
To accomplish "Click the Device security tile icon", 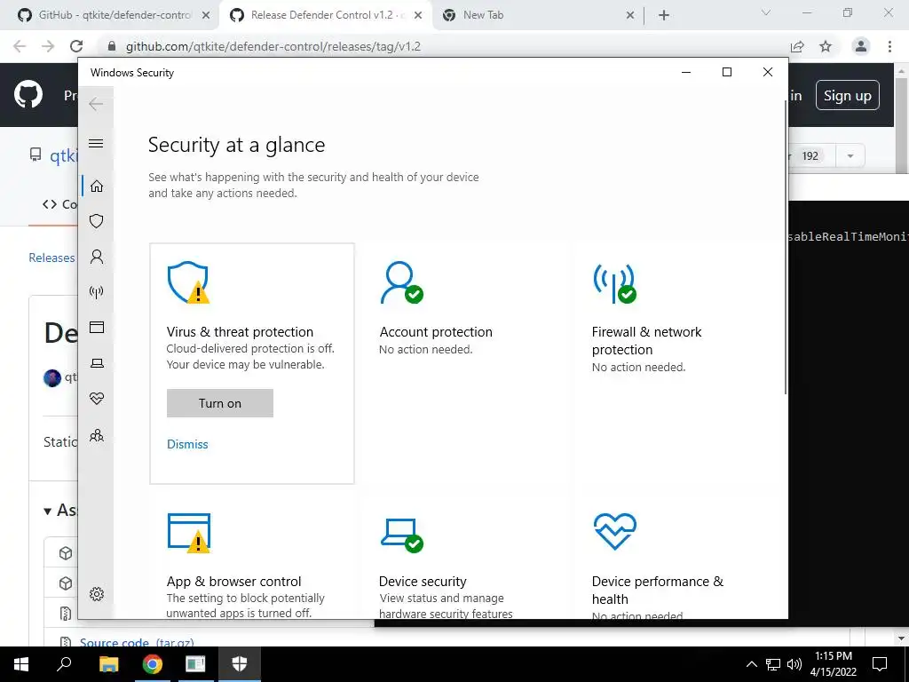I will (402, 535).
